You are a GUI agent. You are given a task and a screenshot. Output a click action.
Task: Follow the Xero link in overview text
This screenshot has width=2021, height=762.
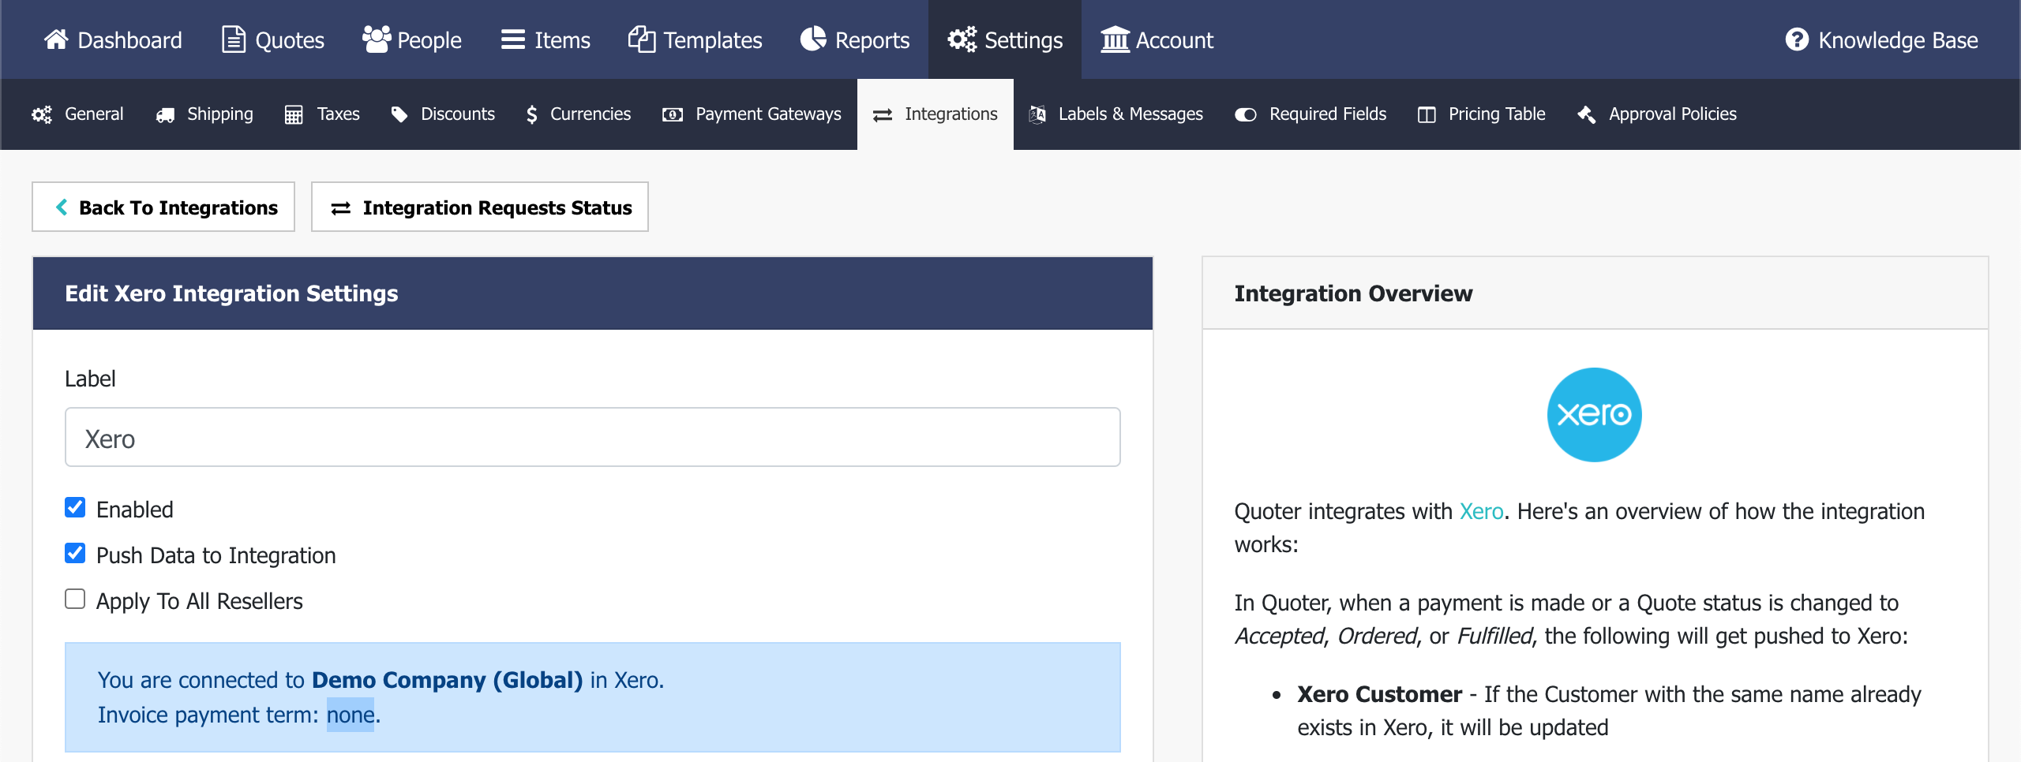[x=1481, y=511]
